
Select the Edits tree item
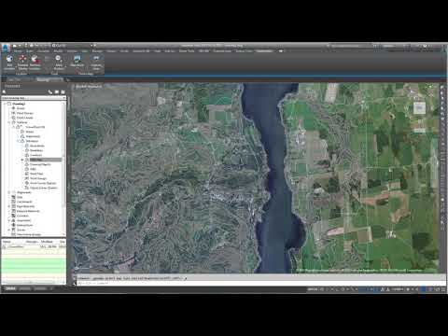[34, 169]
